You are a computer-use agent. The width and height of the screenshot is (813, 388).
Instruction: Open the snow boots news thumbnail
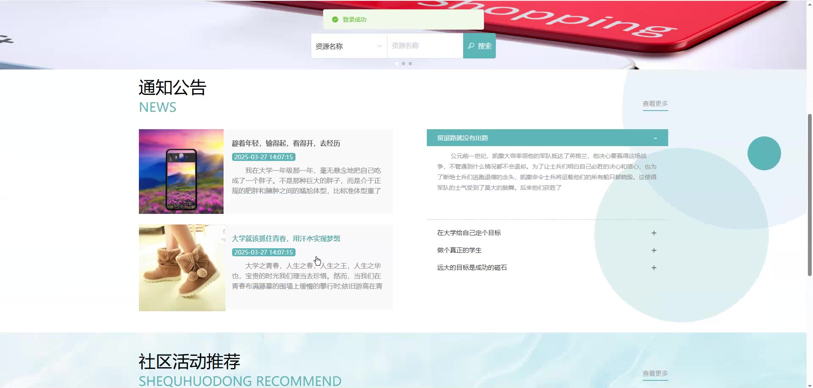click(182, 268)
